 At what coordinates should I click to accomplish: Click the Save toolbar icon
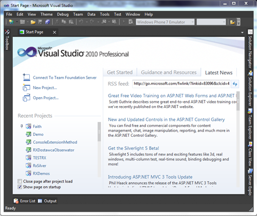[x=40, y=22]
